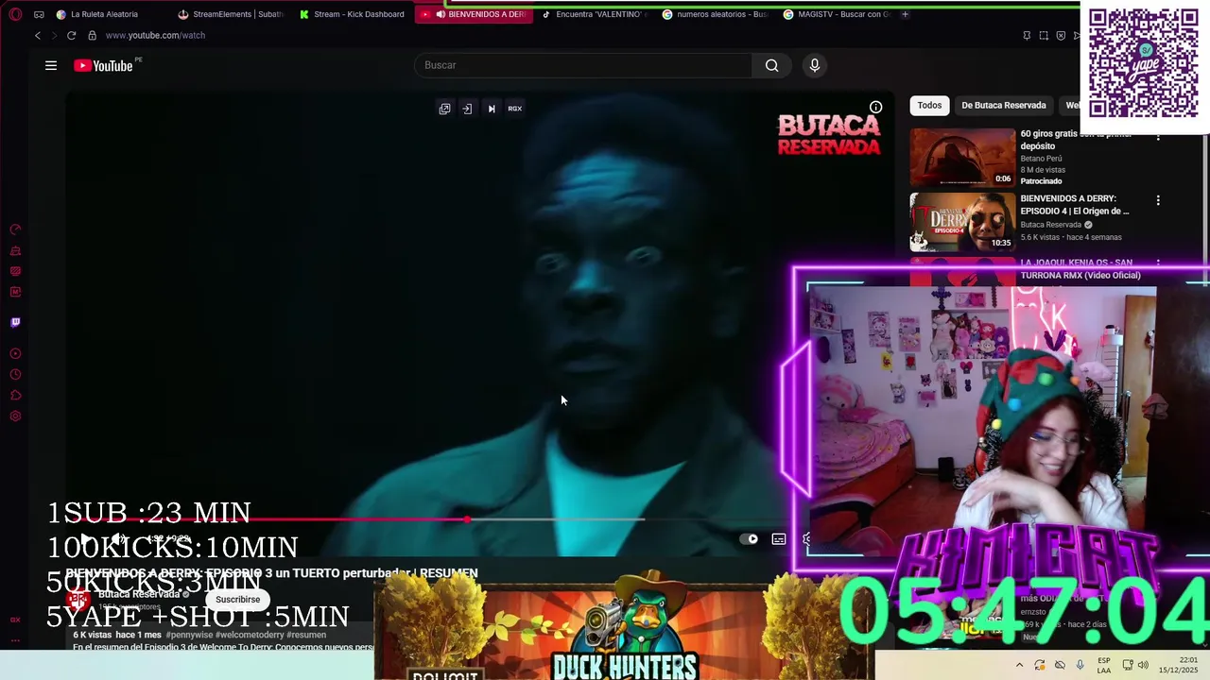The height and width of the screenshot is (680, 1210).
Task: Add a new browser tab
Action: pyautogui.click(x=905, y=14)
